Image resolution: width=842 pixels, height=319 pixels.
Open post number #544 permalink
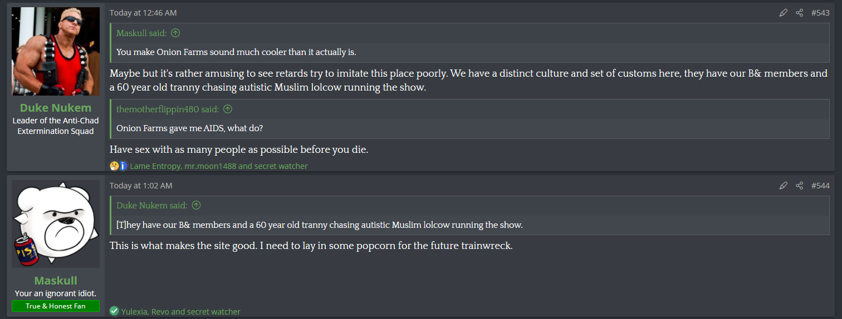click(x=820, y=186)
